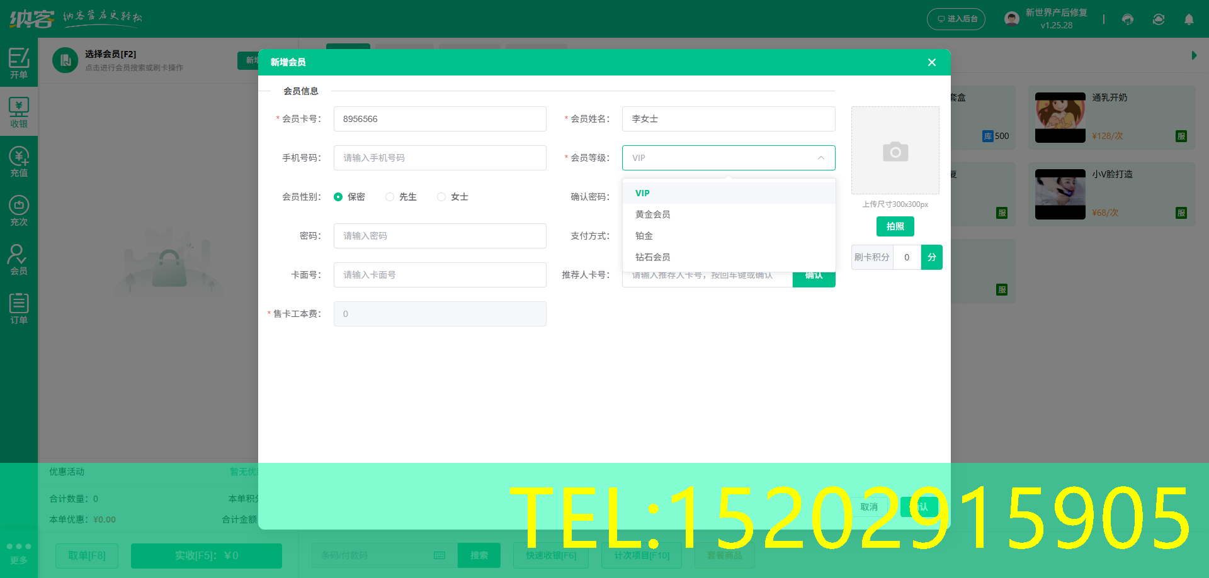Screen dimensions: 1209x578
Task: Open the 会员 member management section
Action: pyautogui.click(x=19, y=258)
